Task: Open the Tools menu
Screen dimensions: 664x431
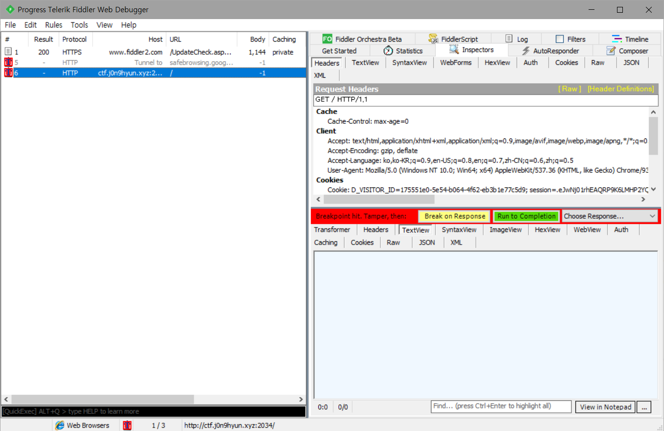Action: pos(79,25)
